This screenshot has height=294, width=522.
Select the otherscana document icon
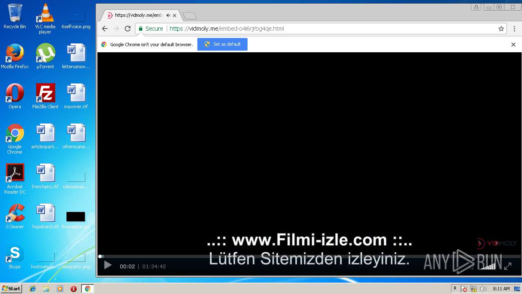(76, 136)
